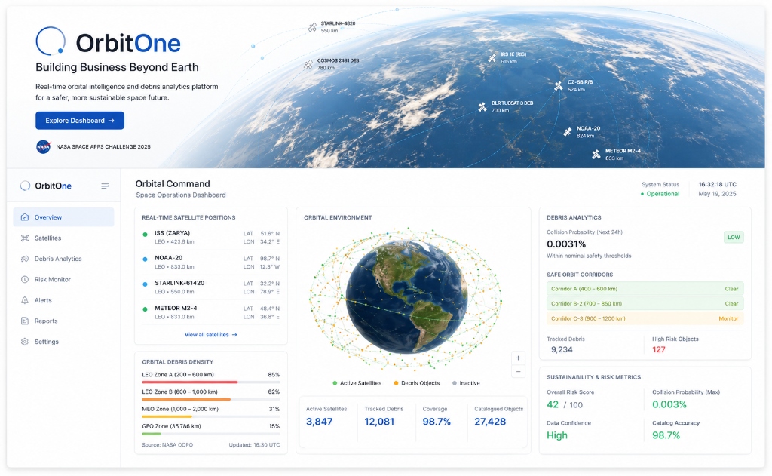Click the Alerts bell icon
772x476 pixels.
(25, 300)
